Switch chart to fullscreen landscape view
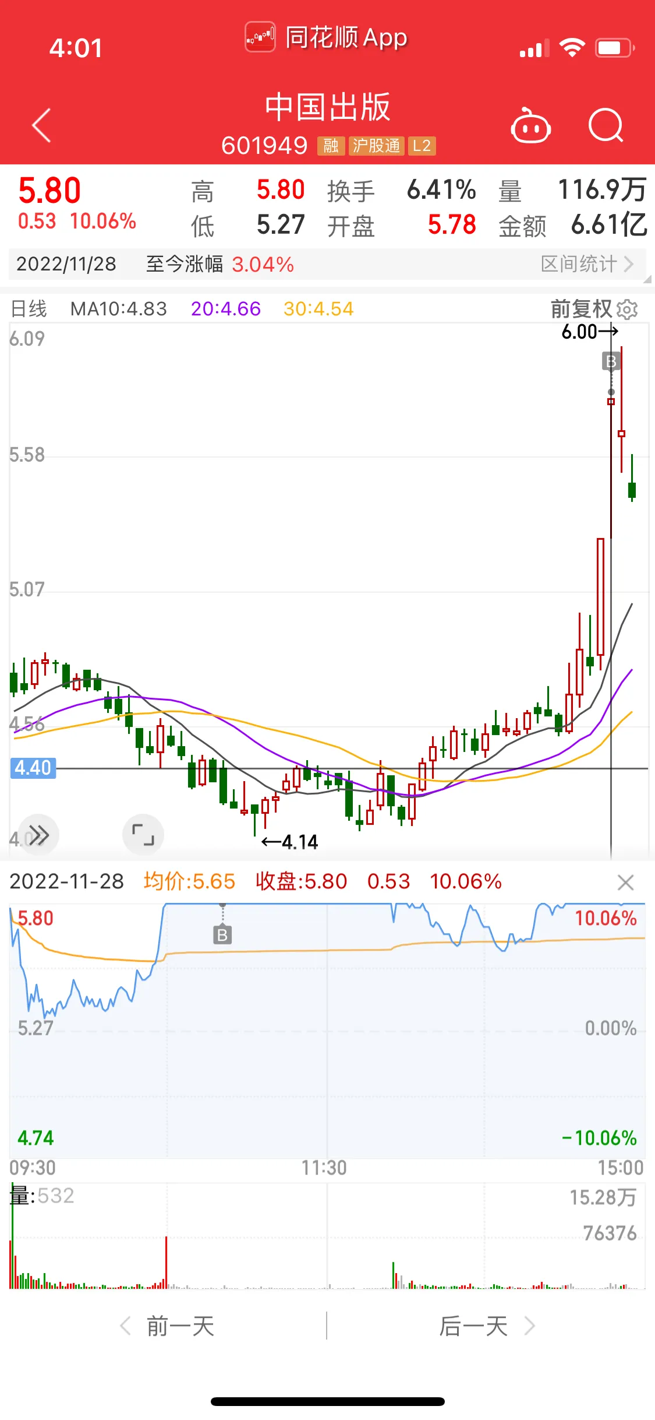Image resolution: width=655 pixels, height=1420 pixels. 143,835
